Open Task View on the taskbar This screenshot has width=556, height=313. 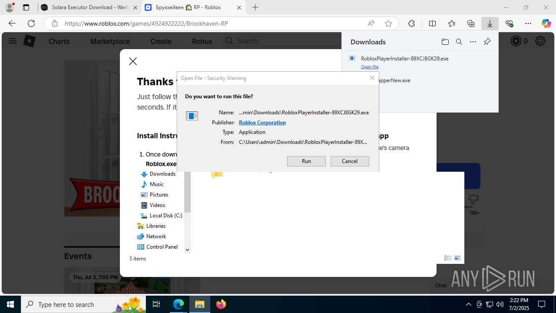point(157,304)
